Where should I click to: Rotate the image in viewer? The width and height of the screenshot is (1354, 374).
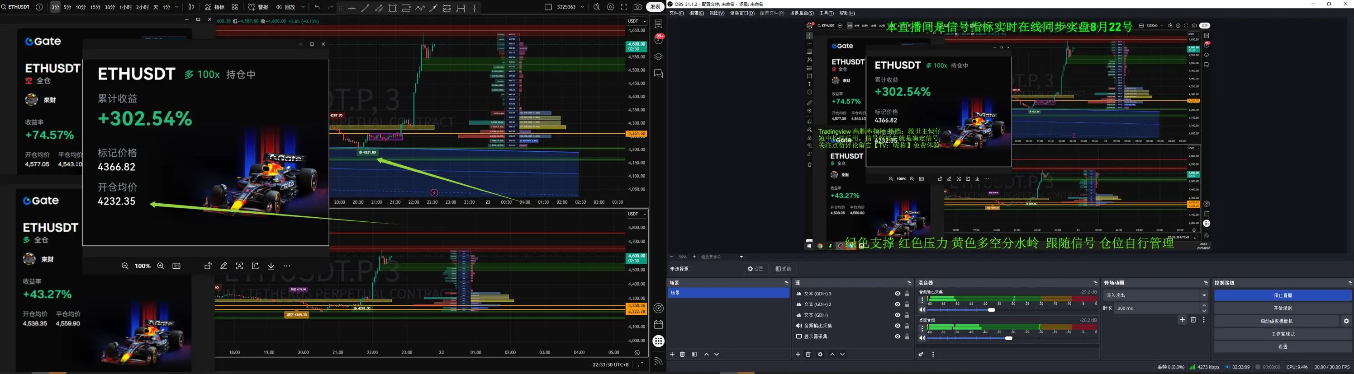(x=208, y=266)
